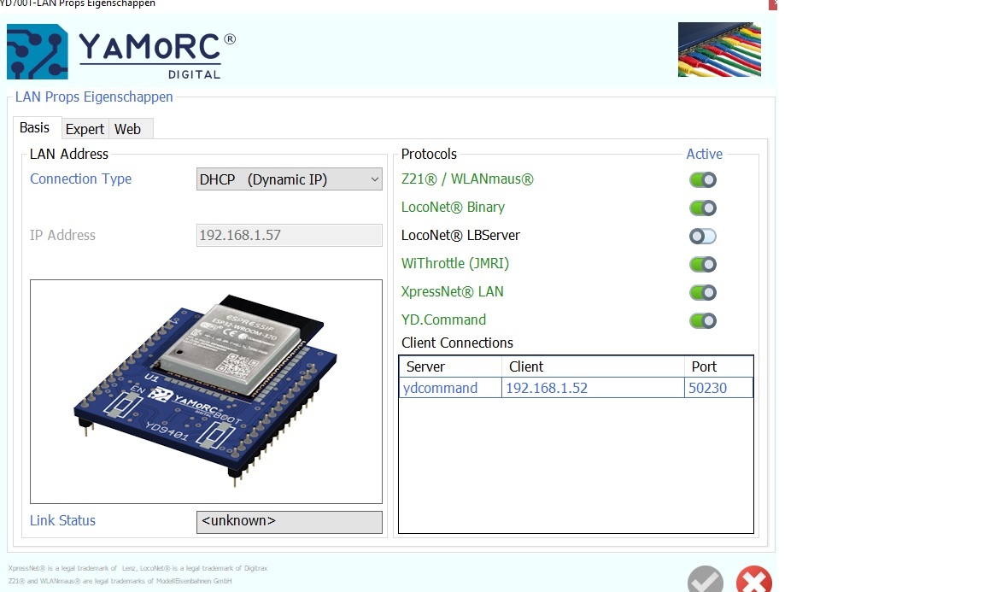Screen dimensions: 984x592
Task: Click the YD9401 module board image
Action: coord(206,391)
